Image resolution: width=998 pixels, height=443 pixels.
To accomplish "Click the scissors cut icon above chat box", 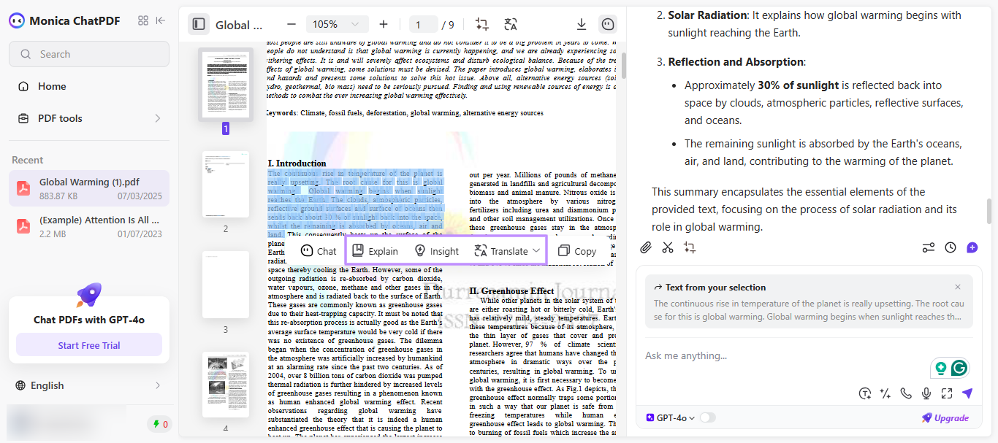I will coord(667,247).
